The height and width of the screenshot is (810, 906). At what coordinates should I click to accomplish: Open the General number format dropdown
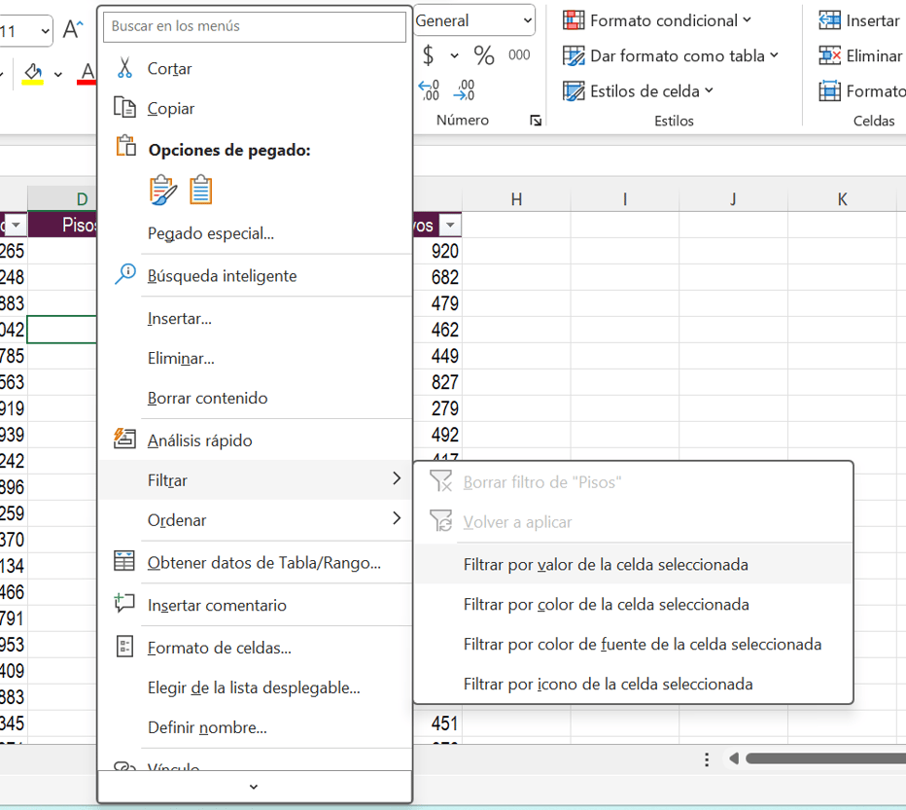click(473, 19)
